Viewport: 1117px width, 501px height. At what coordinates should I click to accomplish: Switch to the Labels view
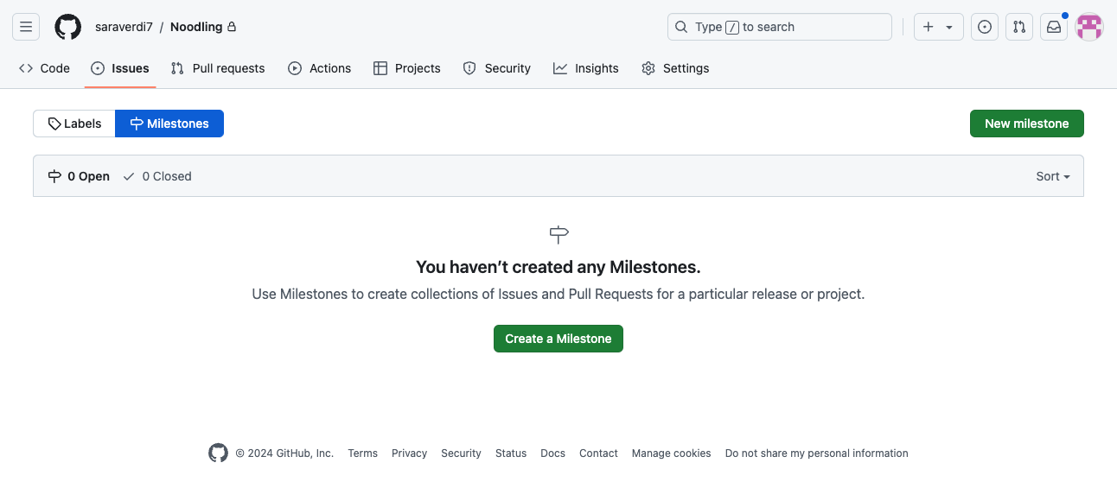pos(73,123)
